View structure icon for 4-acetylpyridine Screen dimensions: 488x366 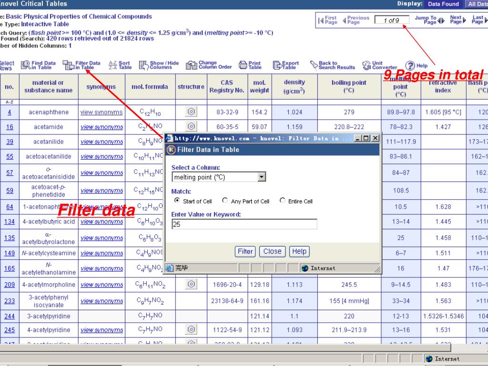[191, 329]
